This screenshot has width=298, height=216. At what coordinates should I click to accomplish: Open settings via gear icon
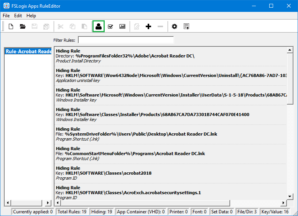click(x=175, y=26)
